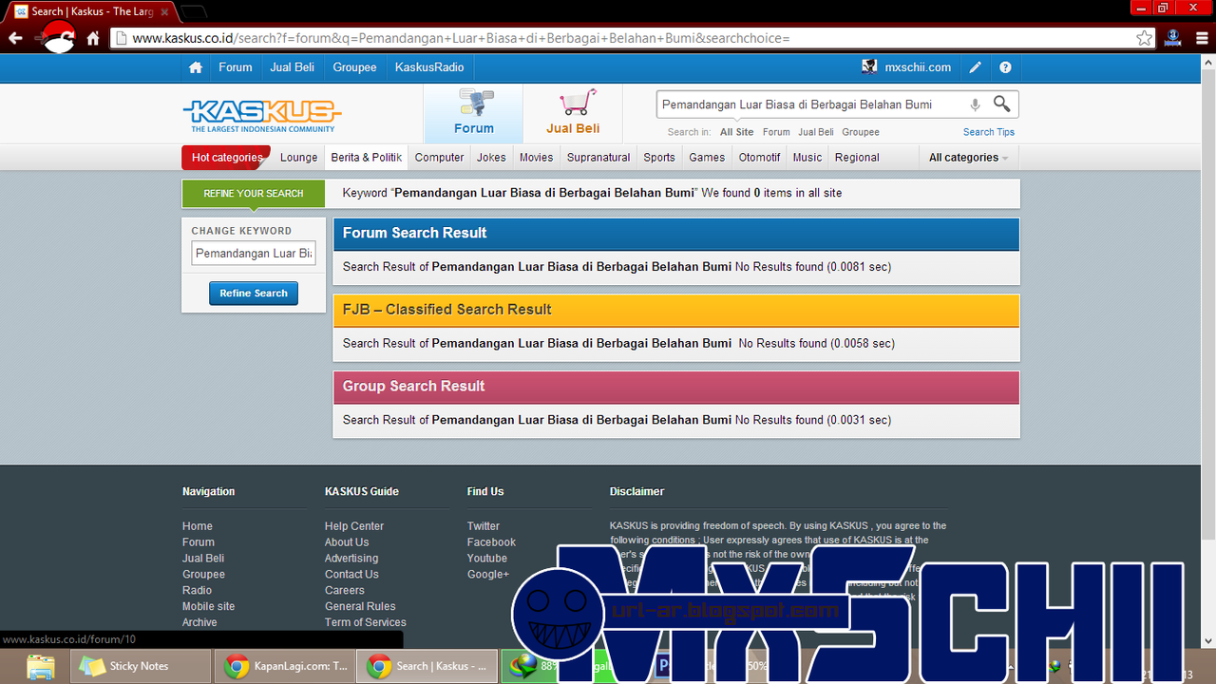Open Twitter under Find Us

484,526
